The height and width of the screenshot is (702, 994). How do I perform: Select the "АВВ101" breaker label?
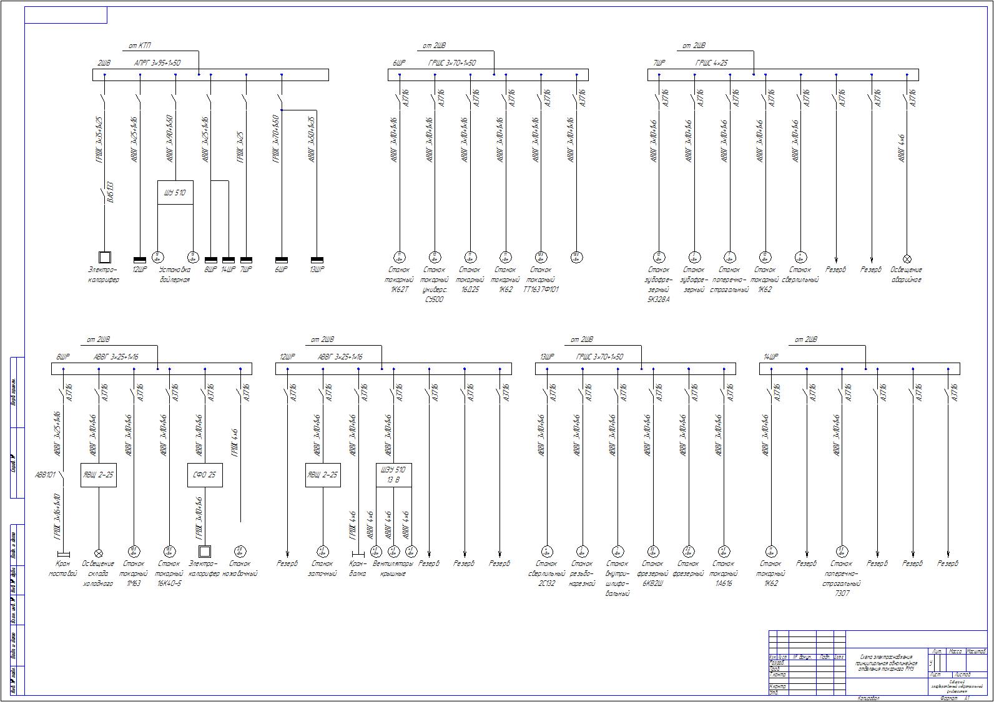45,475
